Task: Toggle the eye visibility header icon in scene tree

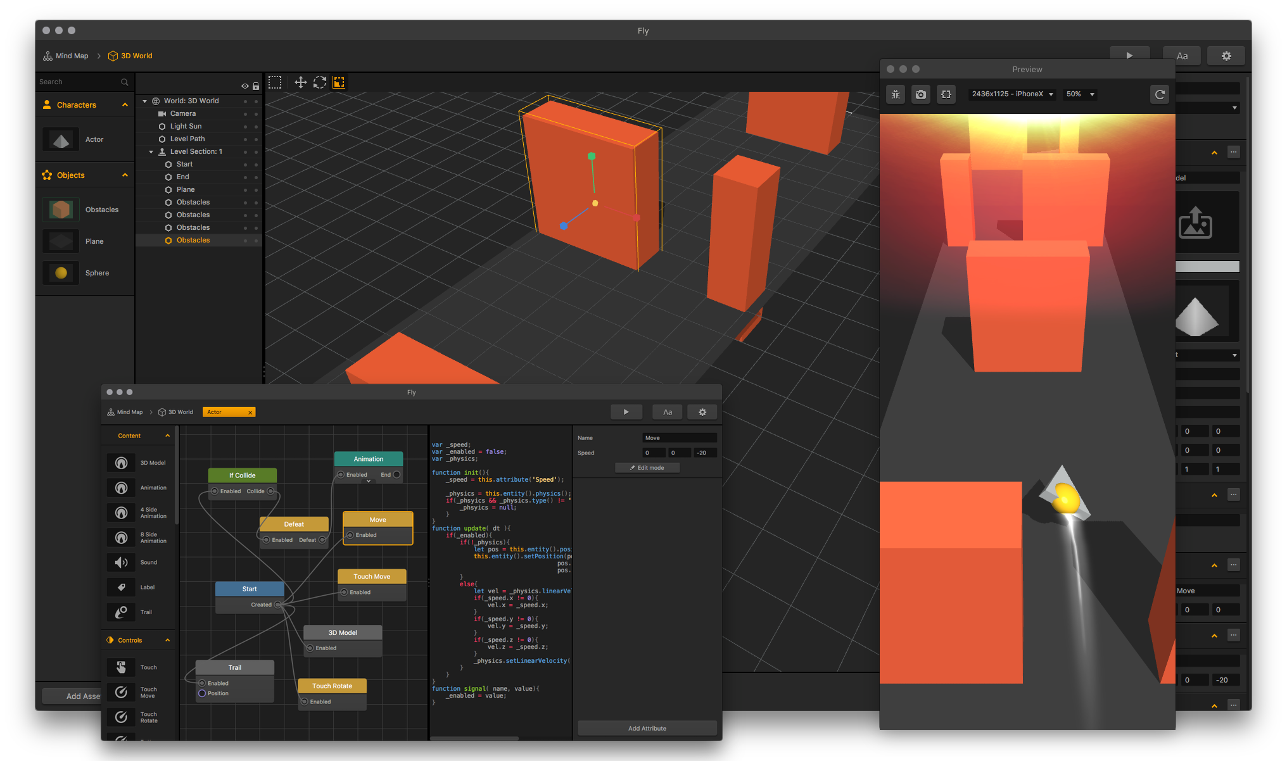Action: pyautogui.click(x=244, y=86)
